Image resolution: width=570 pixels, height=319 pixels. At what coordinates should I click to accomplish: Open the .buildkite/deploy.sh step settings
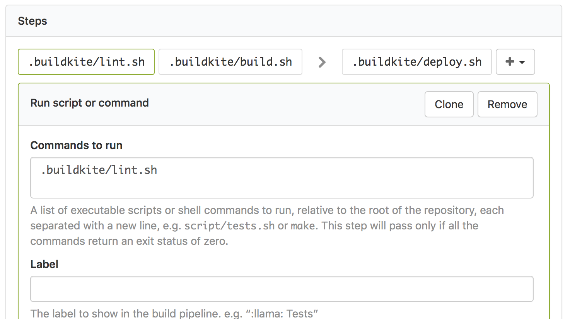(x=416, y=61)
